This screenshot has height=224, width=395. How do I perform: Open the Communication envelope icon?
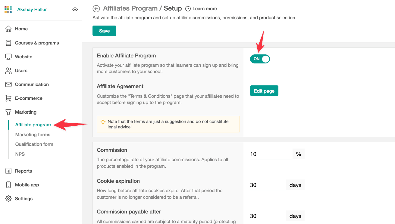9,84
